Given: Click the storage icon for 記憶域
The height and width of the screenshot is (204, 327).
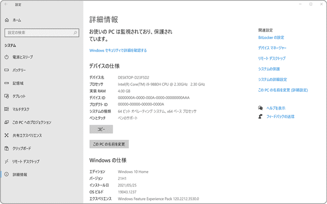Looking at the screenshot, I should point(7,83).
